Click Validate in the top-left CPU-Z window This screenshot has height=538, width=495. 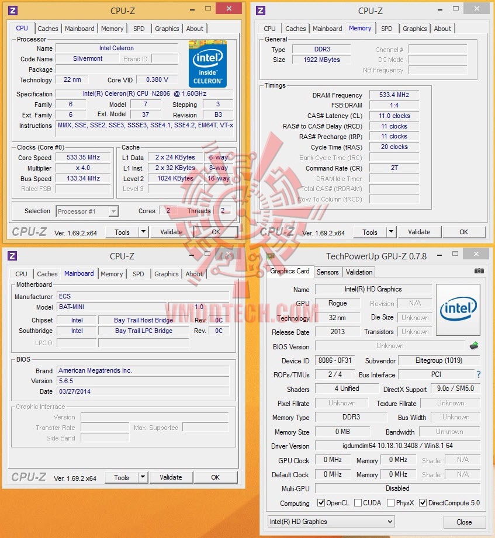(x=171, y=232)
